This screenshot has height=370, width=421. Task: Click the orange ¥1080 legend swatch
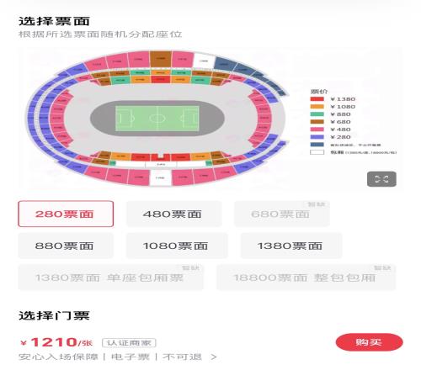[317, 107]
